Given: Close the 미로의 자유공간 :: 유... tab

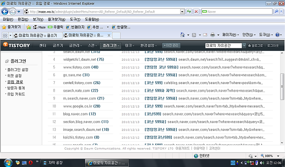Looking at the screenshot, I should pyautogui.click(x=109, y=35).
